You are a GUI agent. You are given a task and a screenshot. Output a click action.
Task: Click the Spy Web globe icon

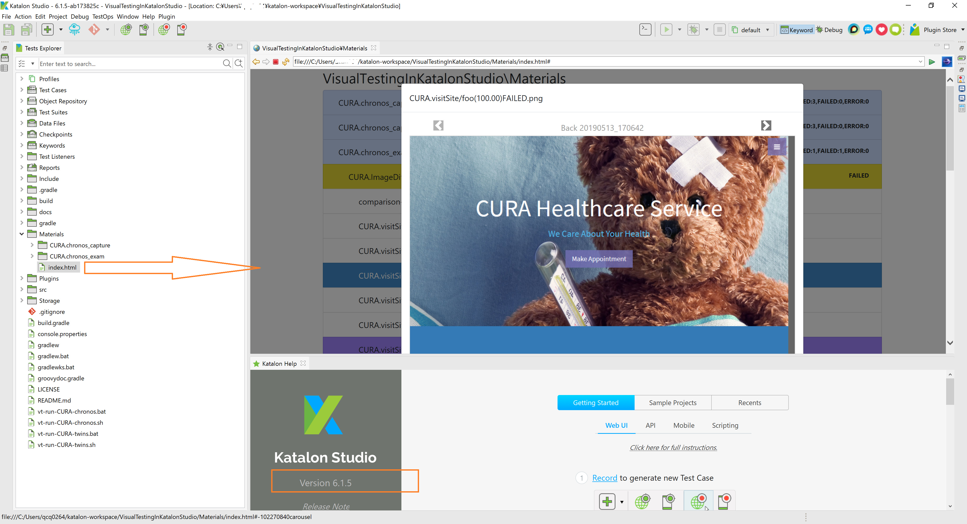coord(126,29)
